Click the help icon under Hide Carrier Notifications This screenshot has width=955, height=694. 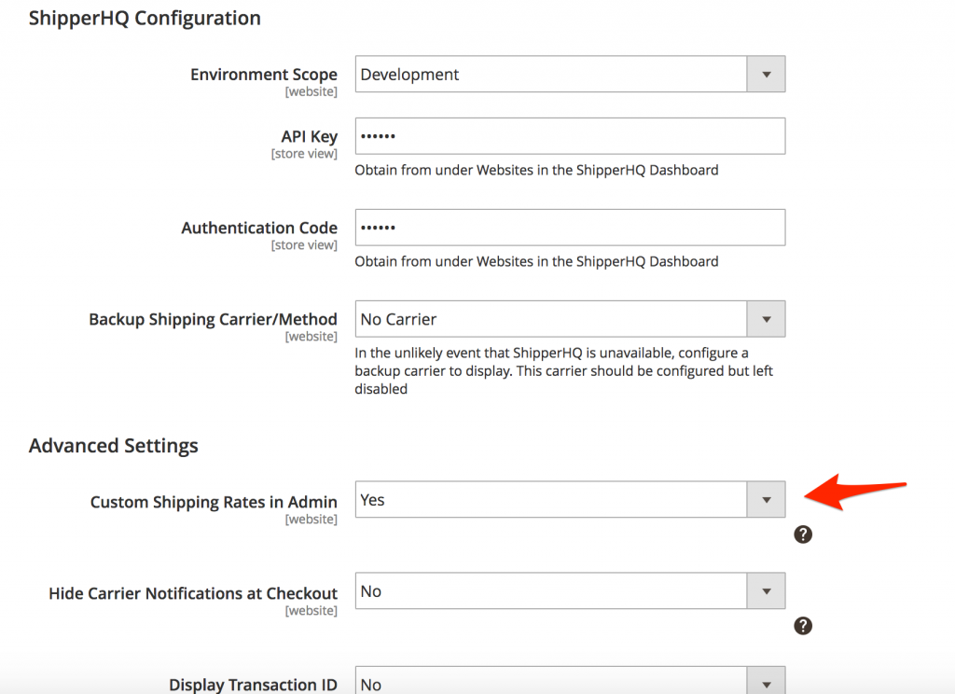click(x=802, y=626)
